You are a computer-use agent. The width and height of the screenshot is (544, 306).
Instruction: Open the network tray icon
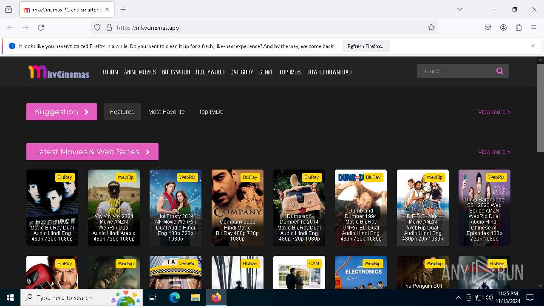(479, 297)
